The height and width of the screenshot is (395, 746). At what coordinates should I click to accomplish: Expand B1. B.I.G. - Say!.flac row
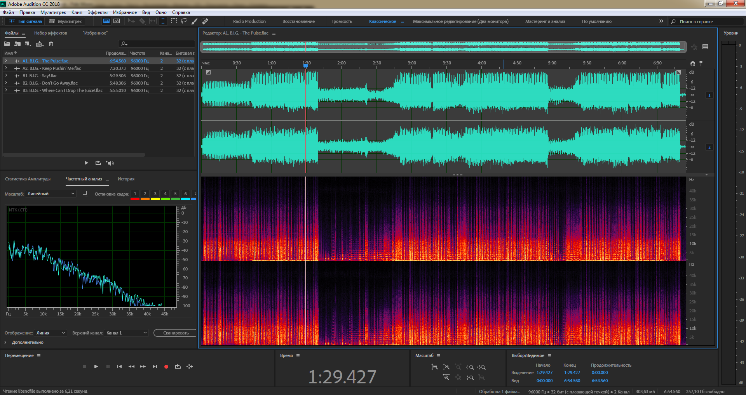6,75
